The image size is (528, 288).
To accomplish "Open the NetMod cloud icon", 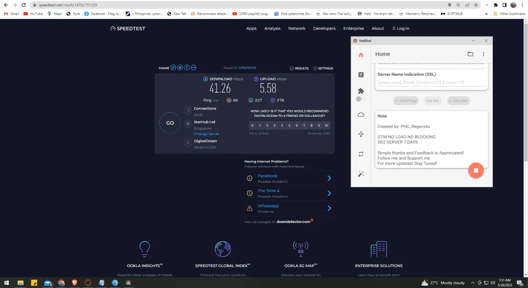I will 361,114.
